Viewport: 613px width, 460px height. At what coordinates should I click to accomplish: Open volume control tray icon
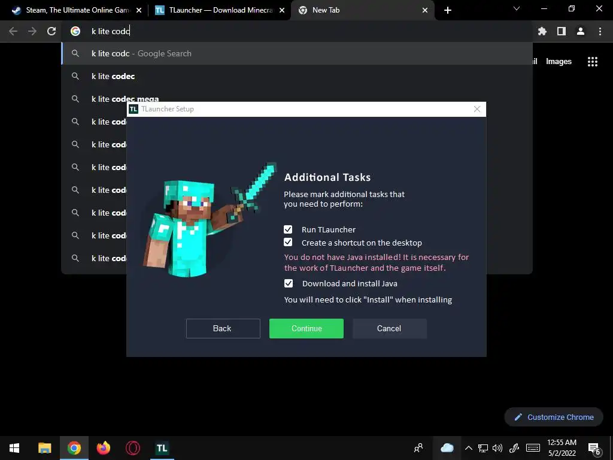pos(497,448)
